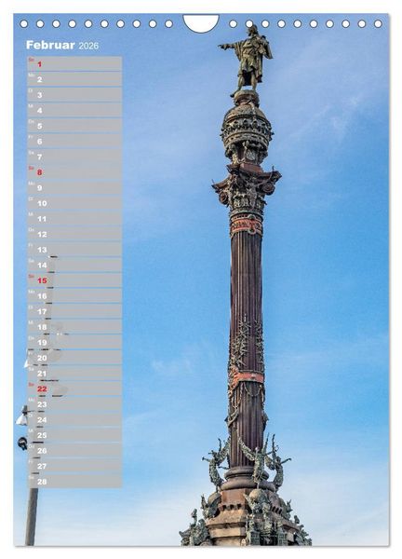The image size is (402, 559).
Task: Select the date row for day 10
Action: 74,203
